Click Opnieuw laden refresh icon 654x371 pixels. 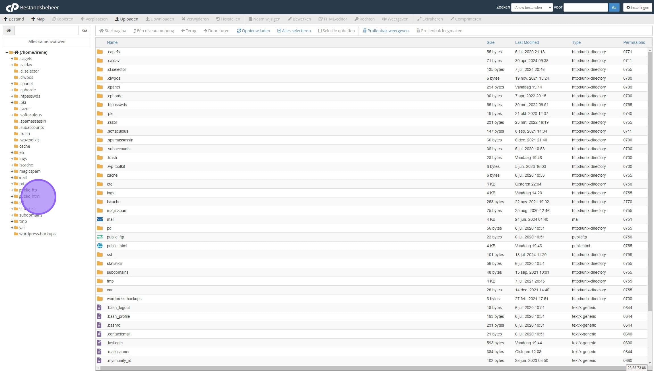239,31
